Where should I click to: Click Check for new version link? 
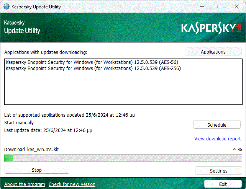72,184
